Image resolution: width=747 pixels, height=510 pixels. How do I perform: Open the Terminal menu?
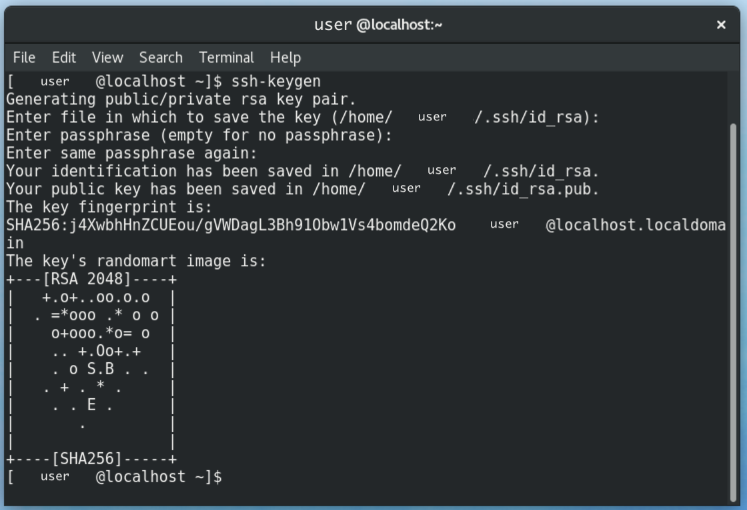pos(226,58)
